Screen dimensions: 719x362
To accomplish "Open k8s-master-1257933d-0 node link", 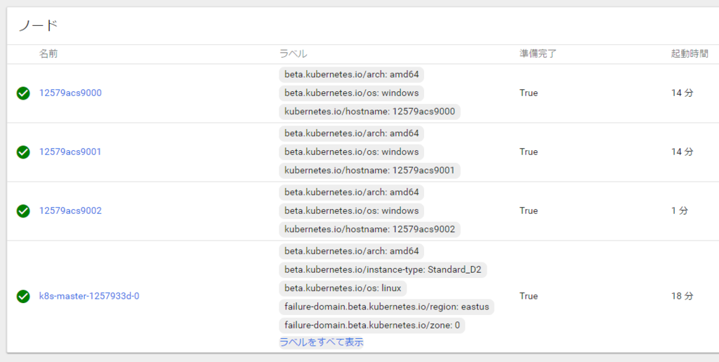I will point(89,296).
